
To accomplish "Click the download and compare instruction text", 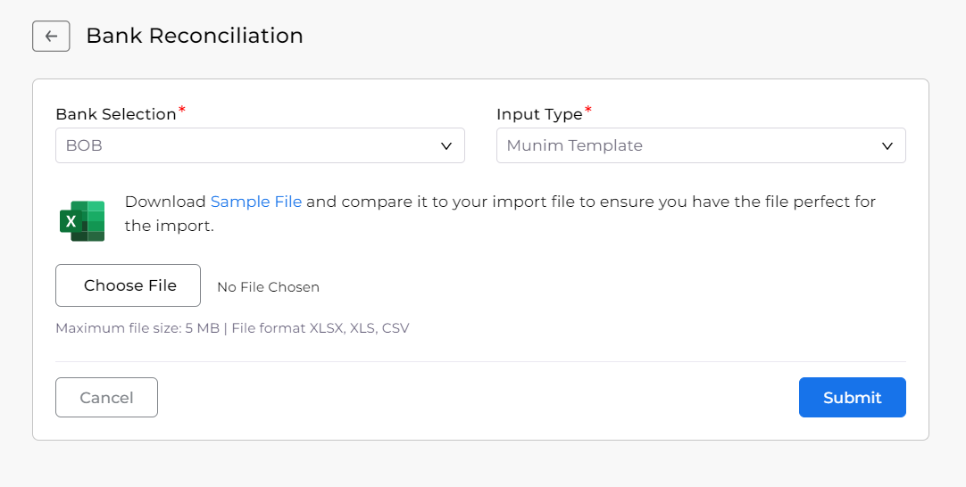I will pos(500,214).
